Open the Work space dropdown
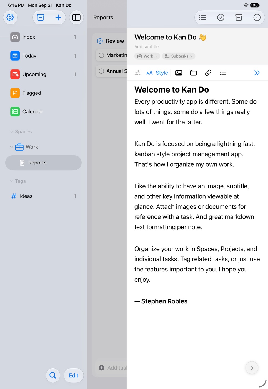The width and height of the screenshot is (268, 389). tap(147, 56)
